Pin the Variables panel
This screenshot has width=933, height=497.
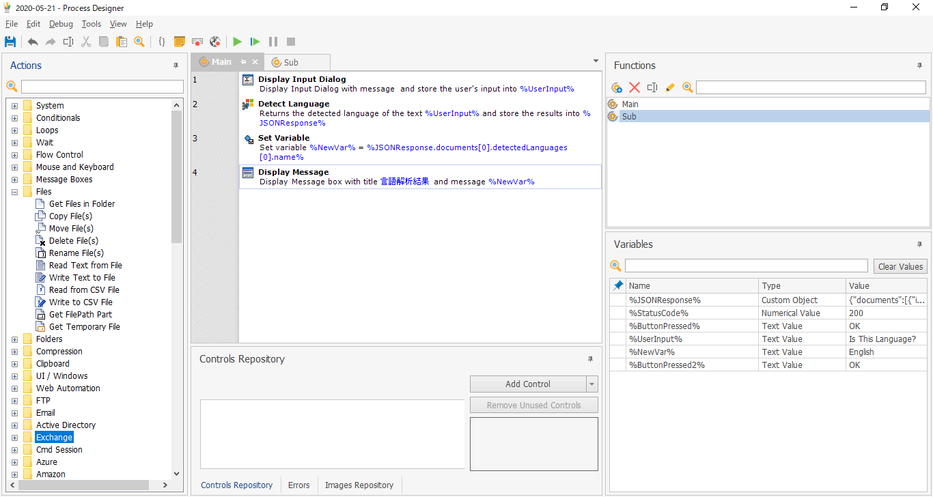click(920, 244)
